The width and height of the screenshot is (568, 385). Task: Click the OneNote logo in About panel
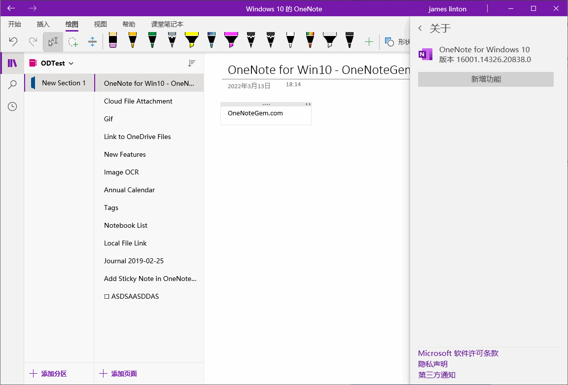click(x=426, y=54)
